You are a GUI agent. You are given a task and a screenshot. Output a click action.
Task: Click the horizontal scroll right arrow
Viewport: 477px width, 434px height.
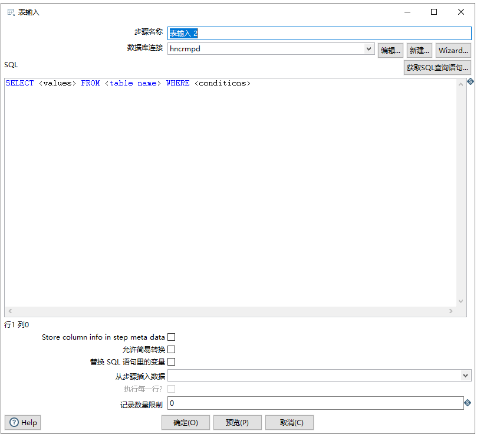tap(451, 311)
